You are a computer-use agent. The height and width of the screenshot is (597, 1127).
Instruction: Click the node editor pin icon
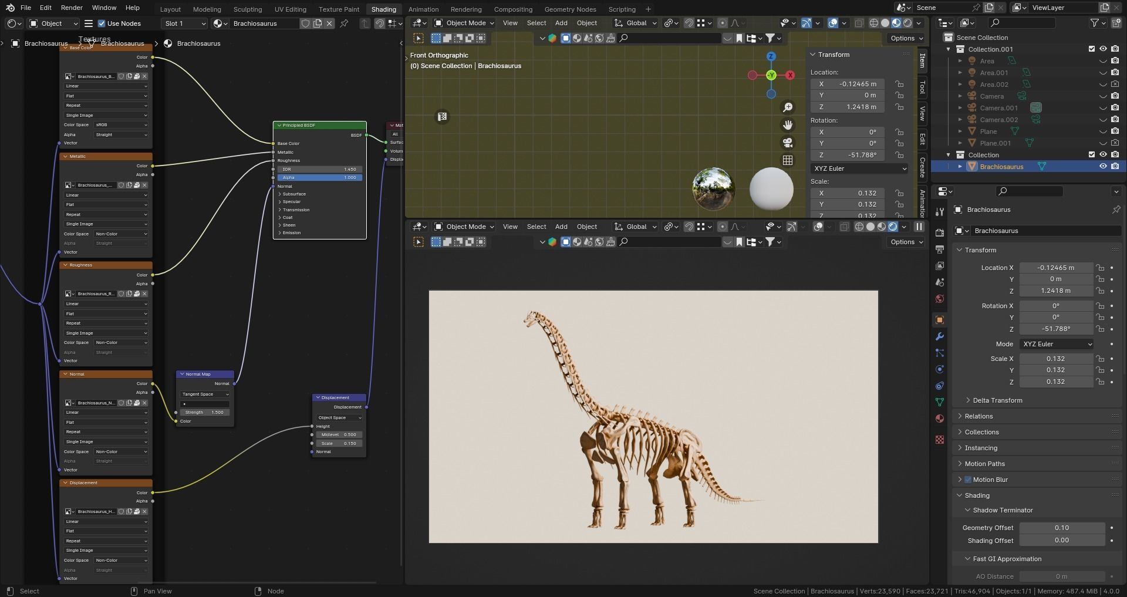click(345, 23)
